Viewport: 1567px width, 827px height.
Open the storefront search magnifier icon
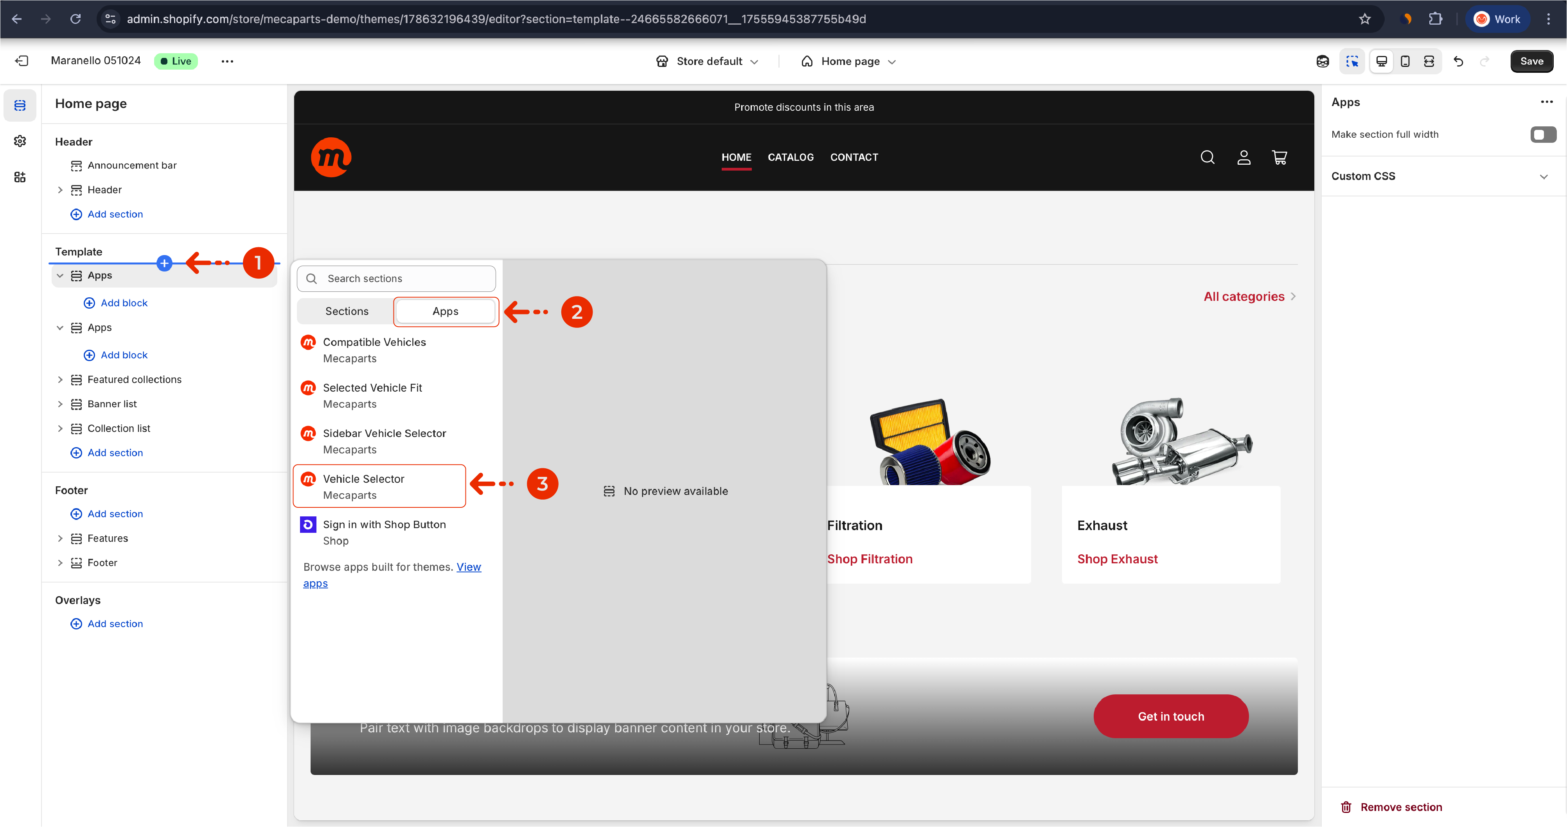pyautogui.click(x=1208, y=158)
